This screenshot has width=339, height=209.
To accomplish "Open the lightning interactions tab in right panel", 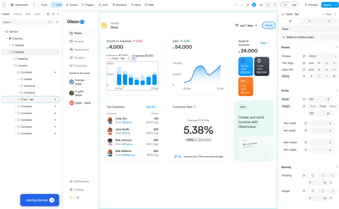I will click(329, 21).
